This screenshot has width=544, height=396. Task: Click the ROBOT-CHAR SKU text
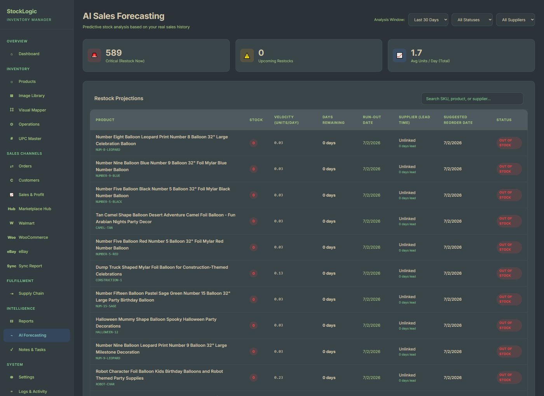105,384
